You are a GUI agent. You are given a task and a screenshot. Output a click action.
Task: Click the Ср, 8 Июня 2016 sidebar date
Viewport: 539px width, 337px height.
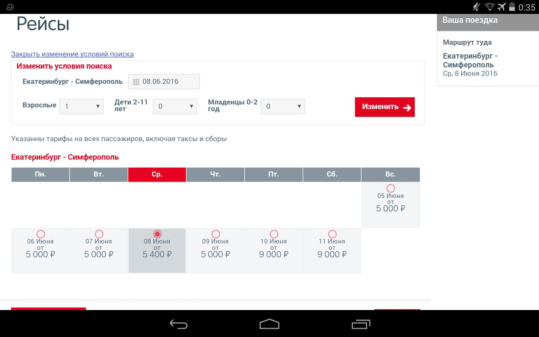470,73
